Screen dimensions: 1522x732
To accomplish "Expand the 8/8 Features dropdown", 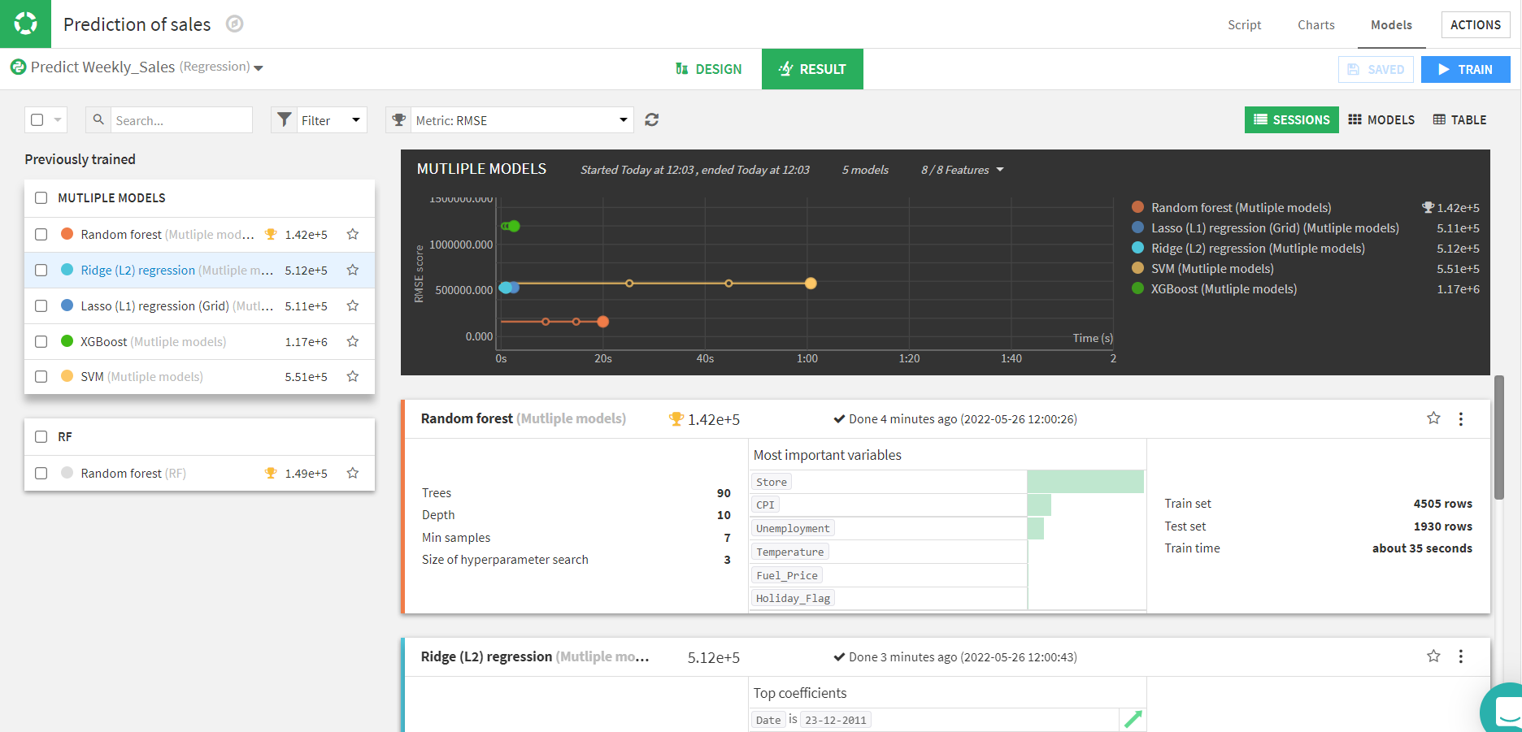I will [961, 170].
